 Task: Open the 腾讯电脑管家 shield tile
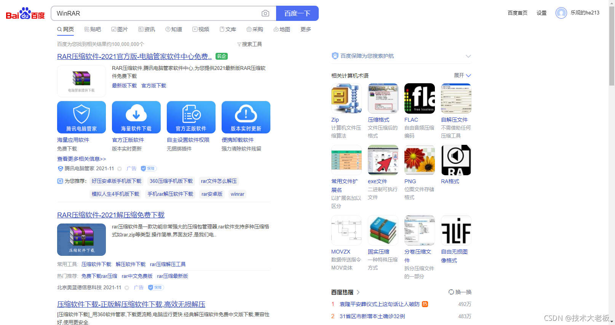(81, 117)
